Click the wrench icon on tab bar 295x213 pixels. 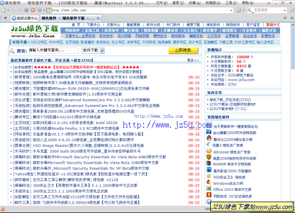tap(285, 18)
